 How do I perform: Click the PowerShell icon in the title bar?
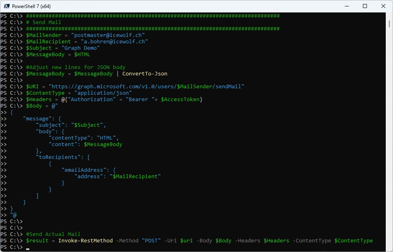click(x=7, y=6)
